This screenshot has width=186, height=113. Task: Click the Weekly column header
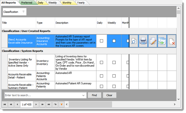[x=114, y=23]
